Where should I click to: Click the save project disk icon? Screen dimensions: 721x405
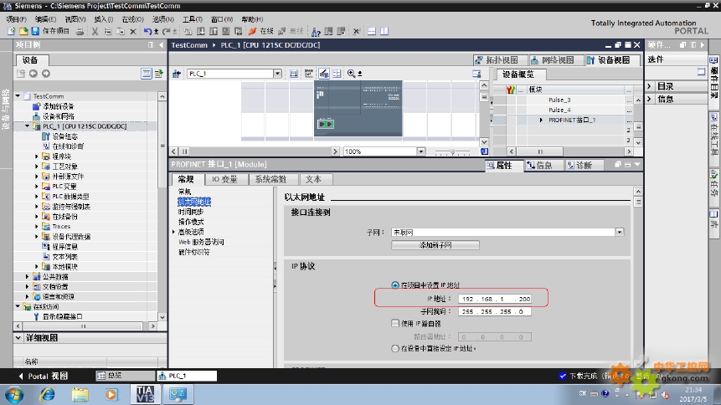pos(35,31)
